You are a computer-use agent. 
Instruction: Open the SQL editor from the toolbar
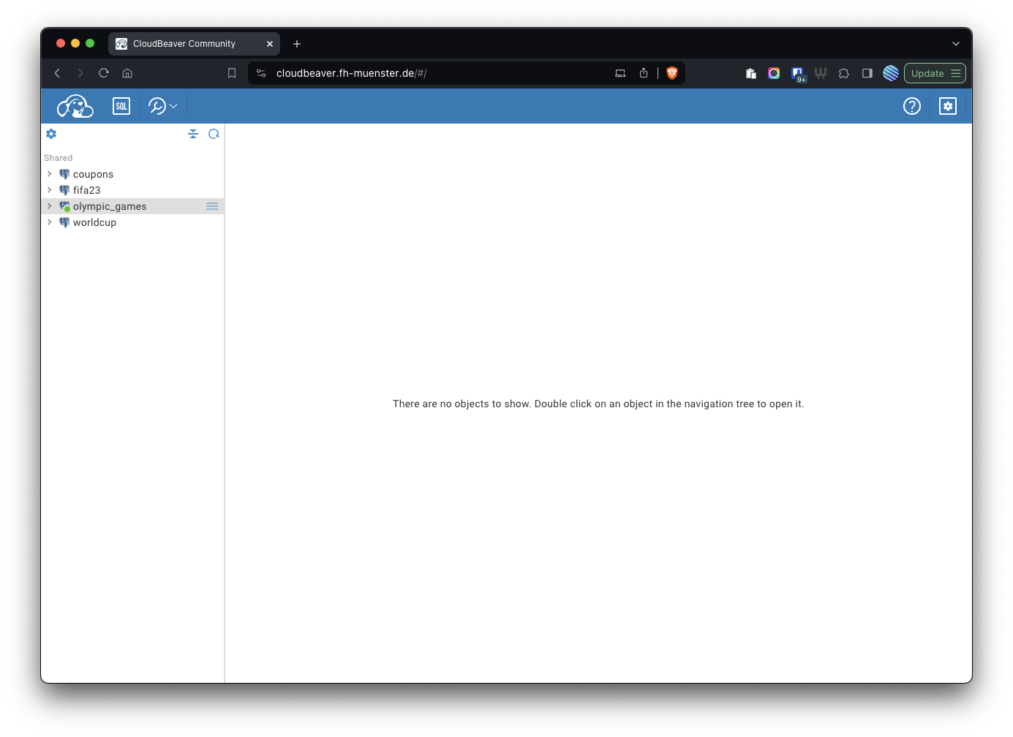(x=121, y=106)
